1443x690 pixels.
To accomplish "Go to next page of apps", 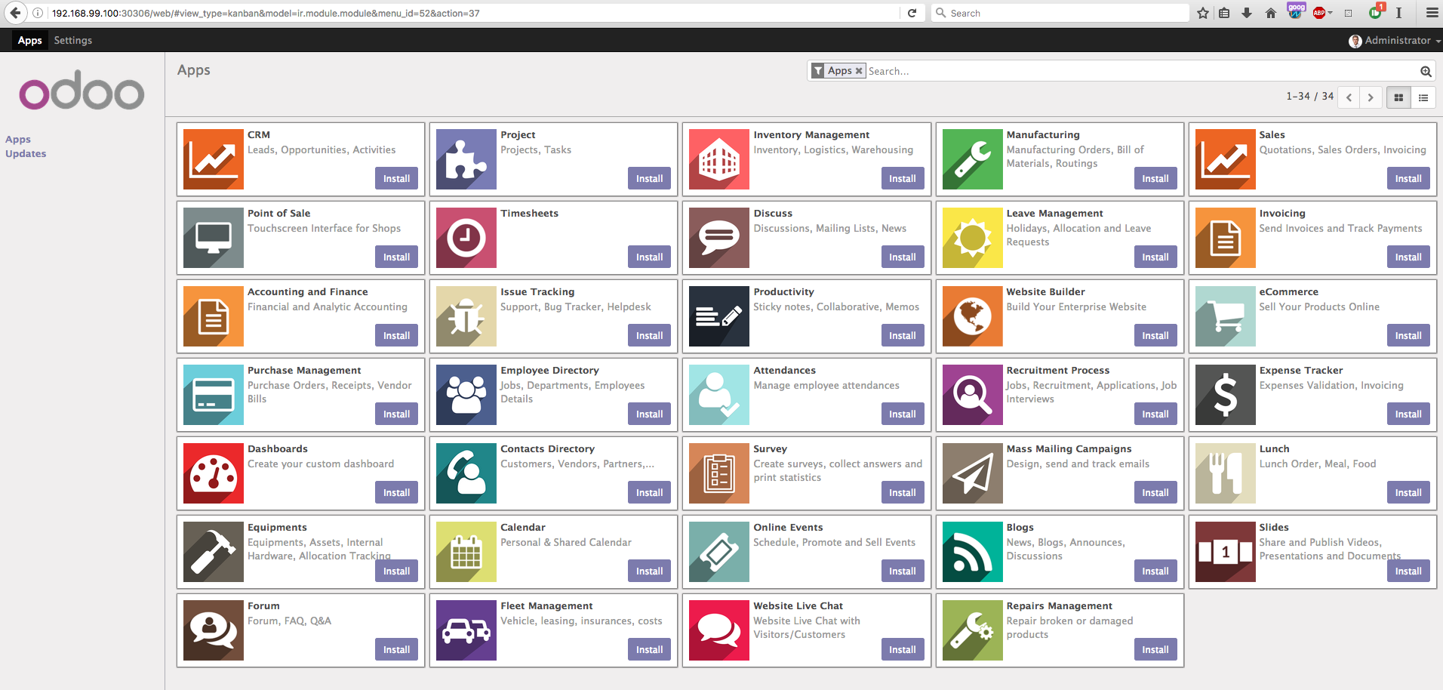I will coord(1371,97).
